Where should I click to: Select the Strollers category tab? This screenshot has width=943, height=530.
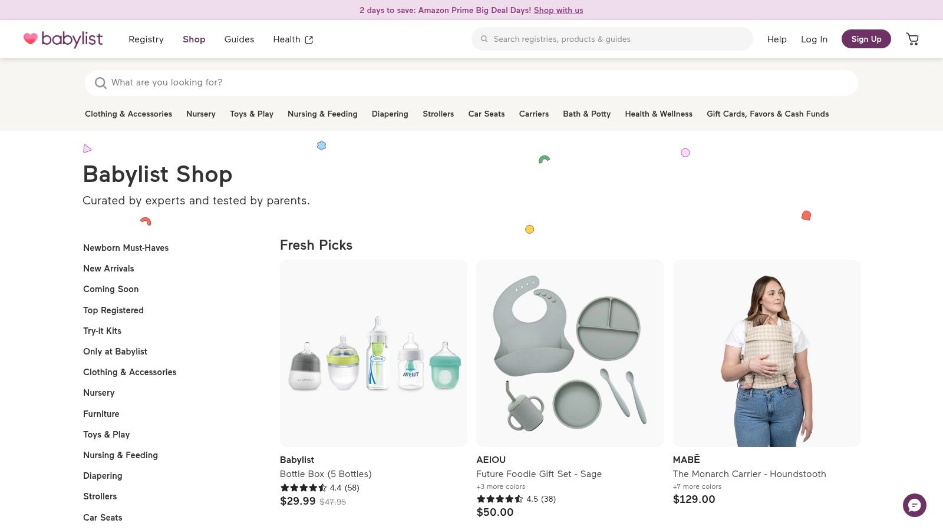pos(438,114)
